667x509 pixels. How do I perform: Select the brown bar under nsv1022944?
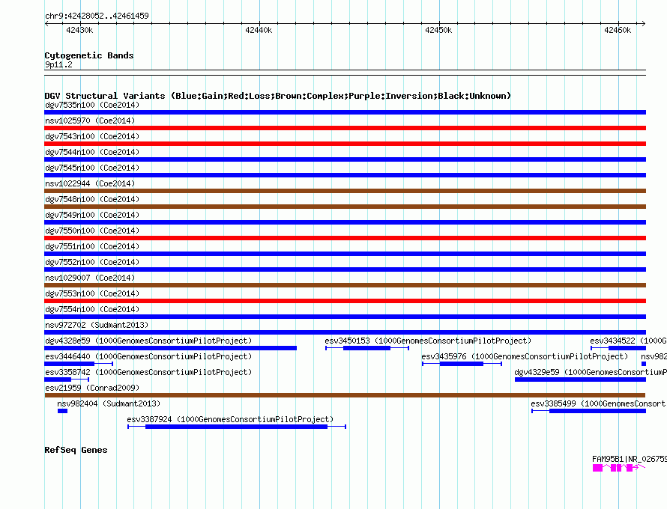(x=345, y=191)
